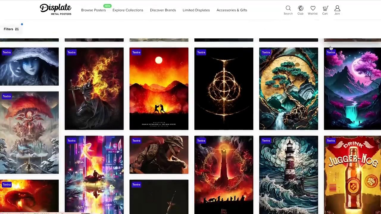Open the shopping Cart icon
381x214 pixels.
click(325, 8)
